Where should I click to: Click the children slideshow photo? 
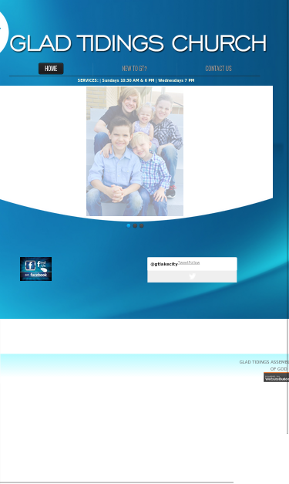pyautogui.click(x=135, y=151)
